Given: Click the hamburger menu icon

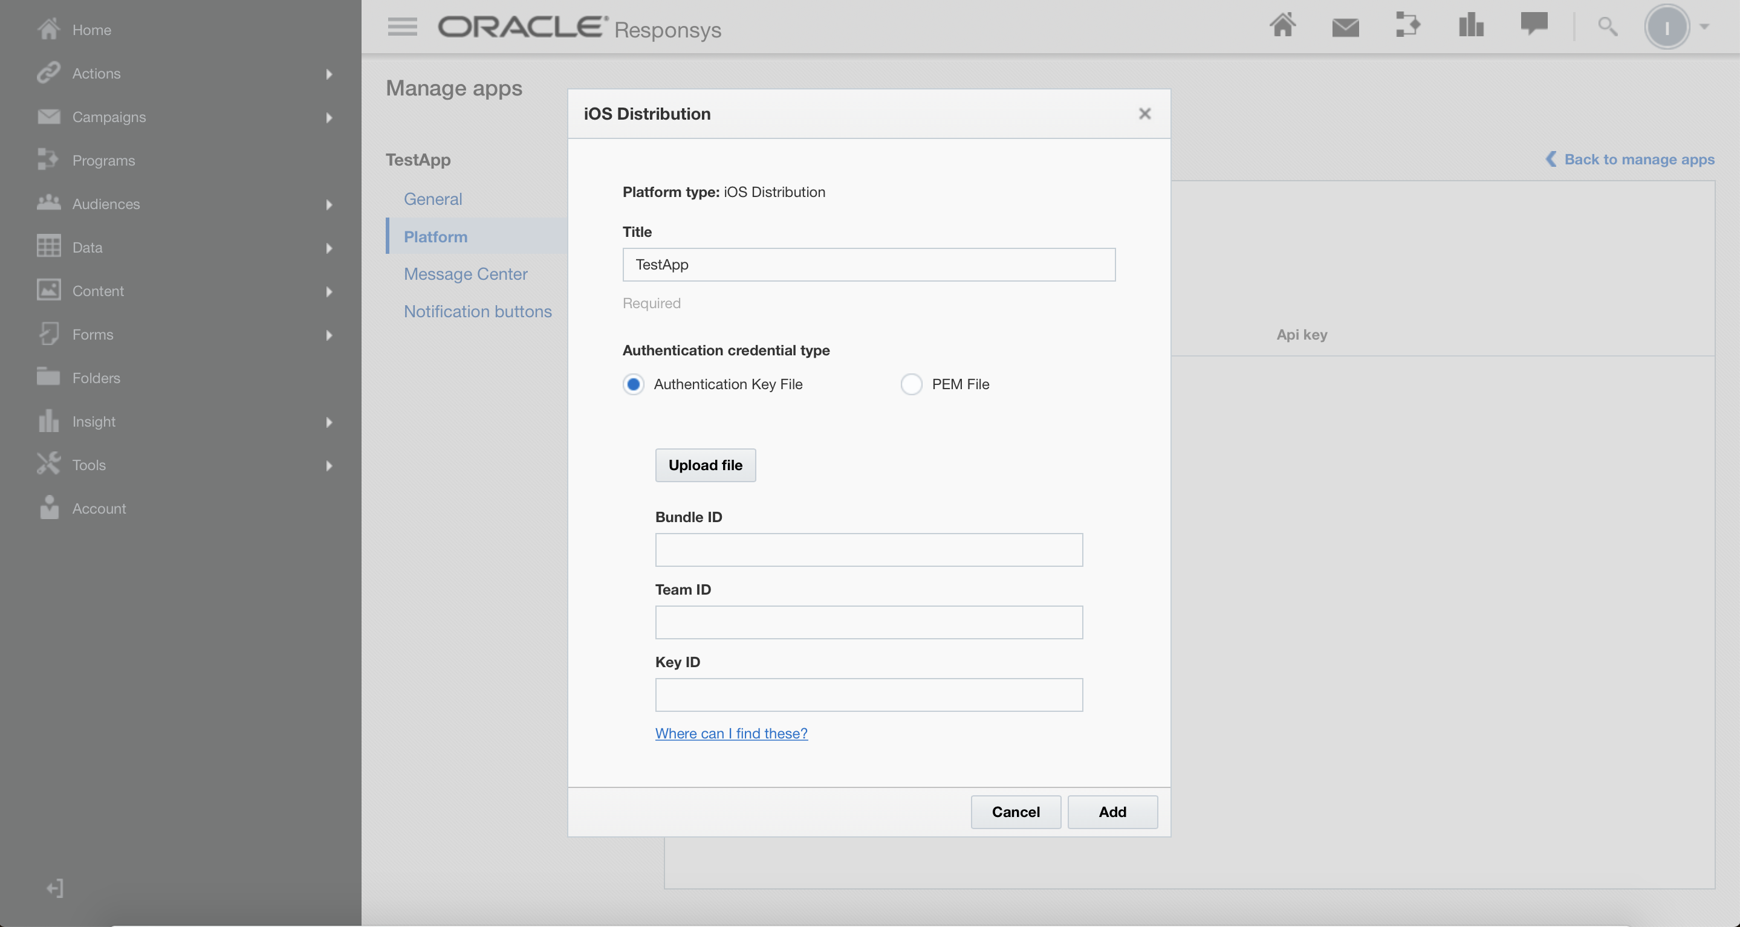Looking at the screenshot, I should (402, 27).
